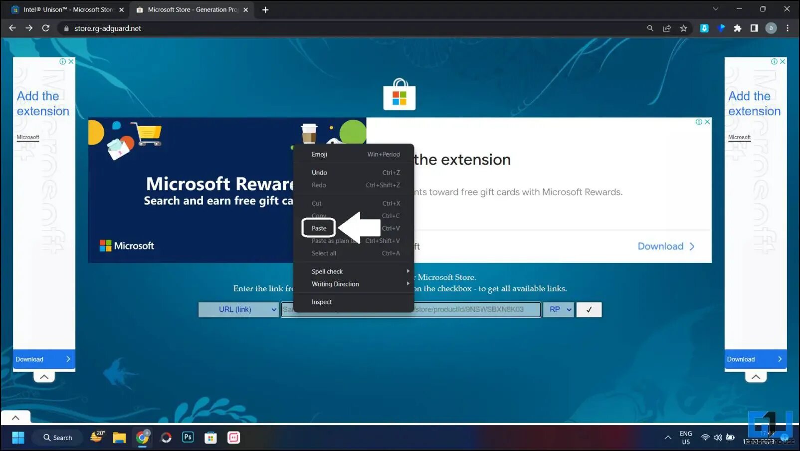Open the weather widget on taskbar
800x451 pixels.
click(97, 437)
